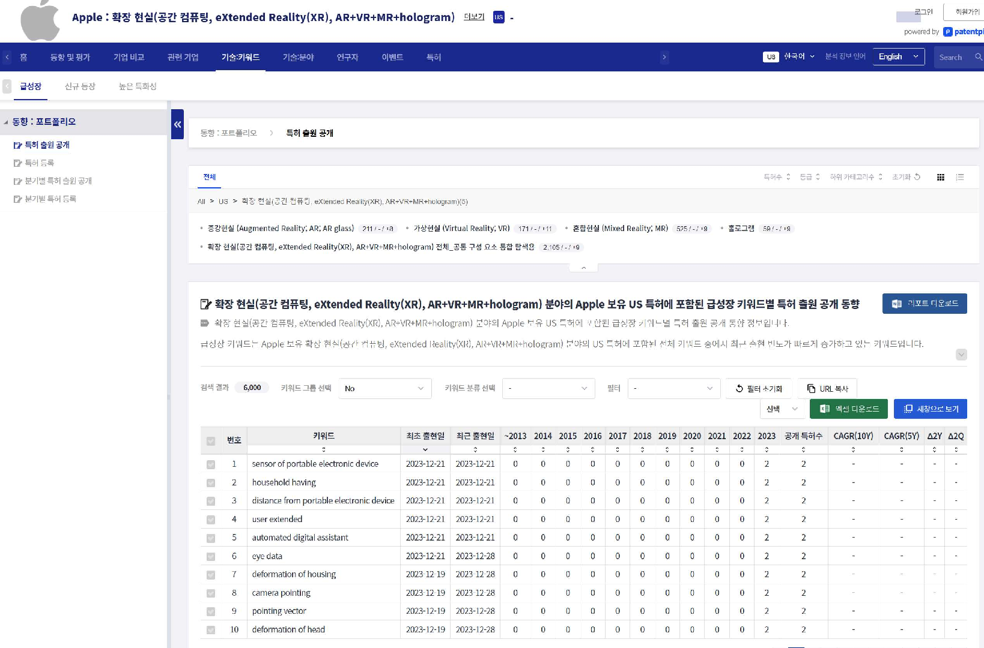
Task: Toggle checkbox for automated digital assistant row
Action: coord(211,538)
